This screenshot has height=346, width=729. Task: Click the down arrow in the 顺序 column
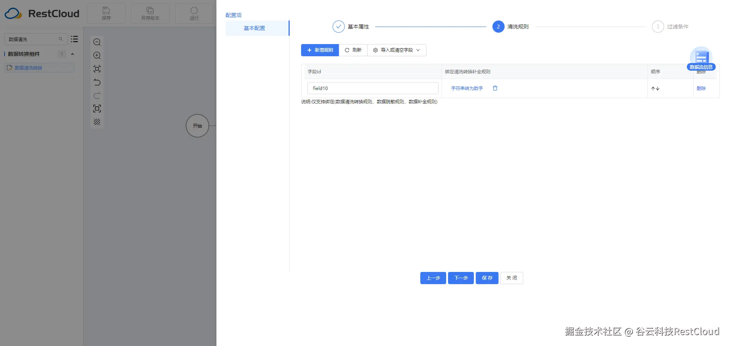658,88
